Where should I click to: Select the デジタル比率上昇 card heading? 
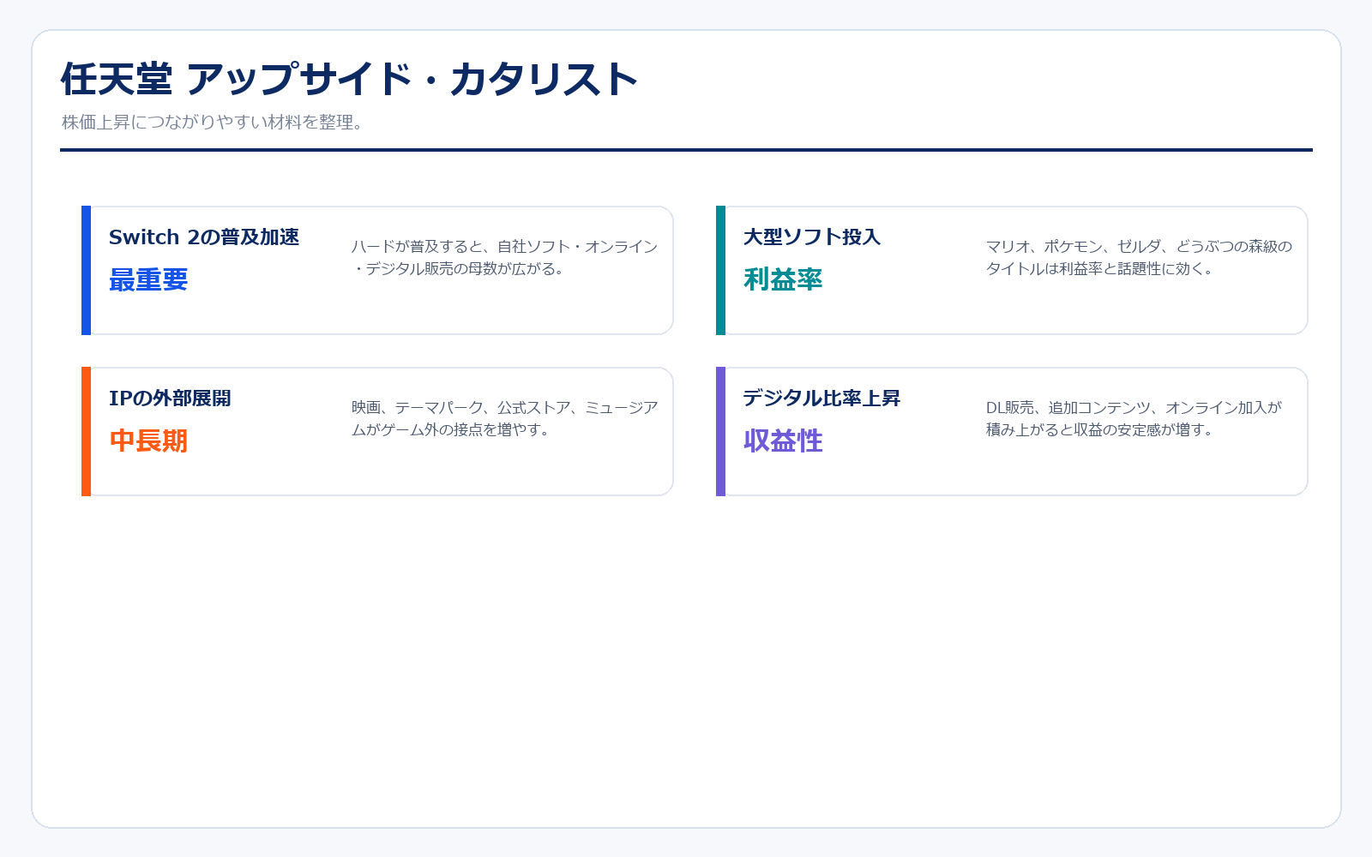click(x=821, y=399)
